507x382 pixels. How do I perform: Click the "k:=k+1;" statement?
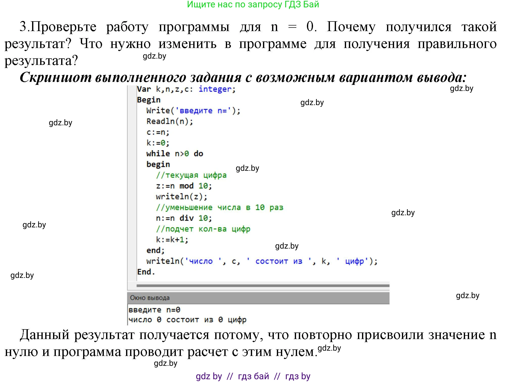[172, 240]
